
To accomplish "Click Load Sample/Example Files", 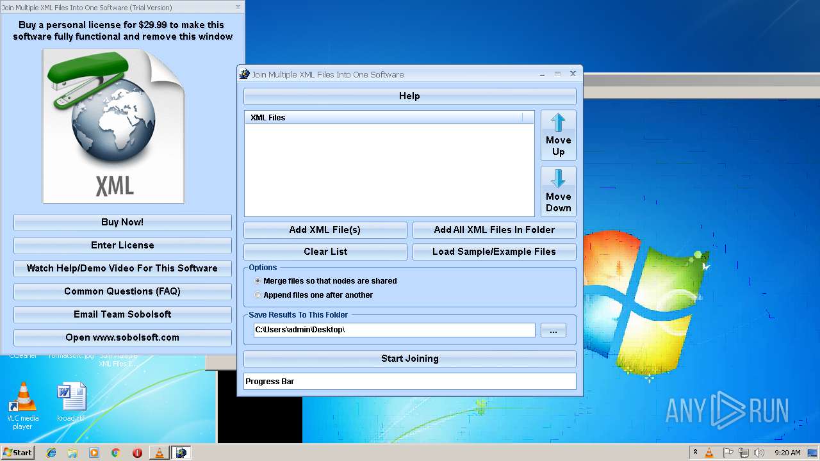I will pos(494,252).
